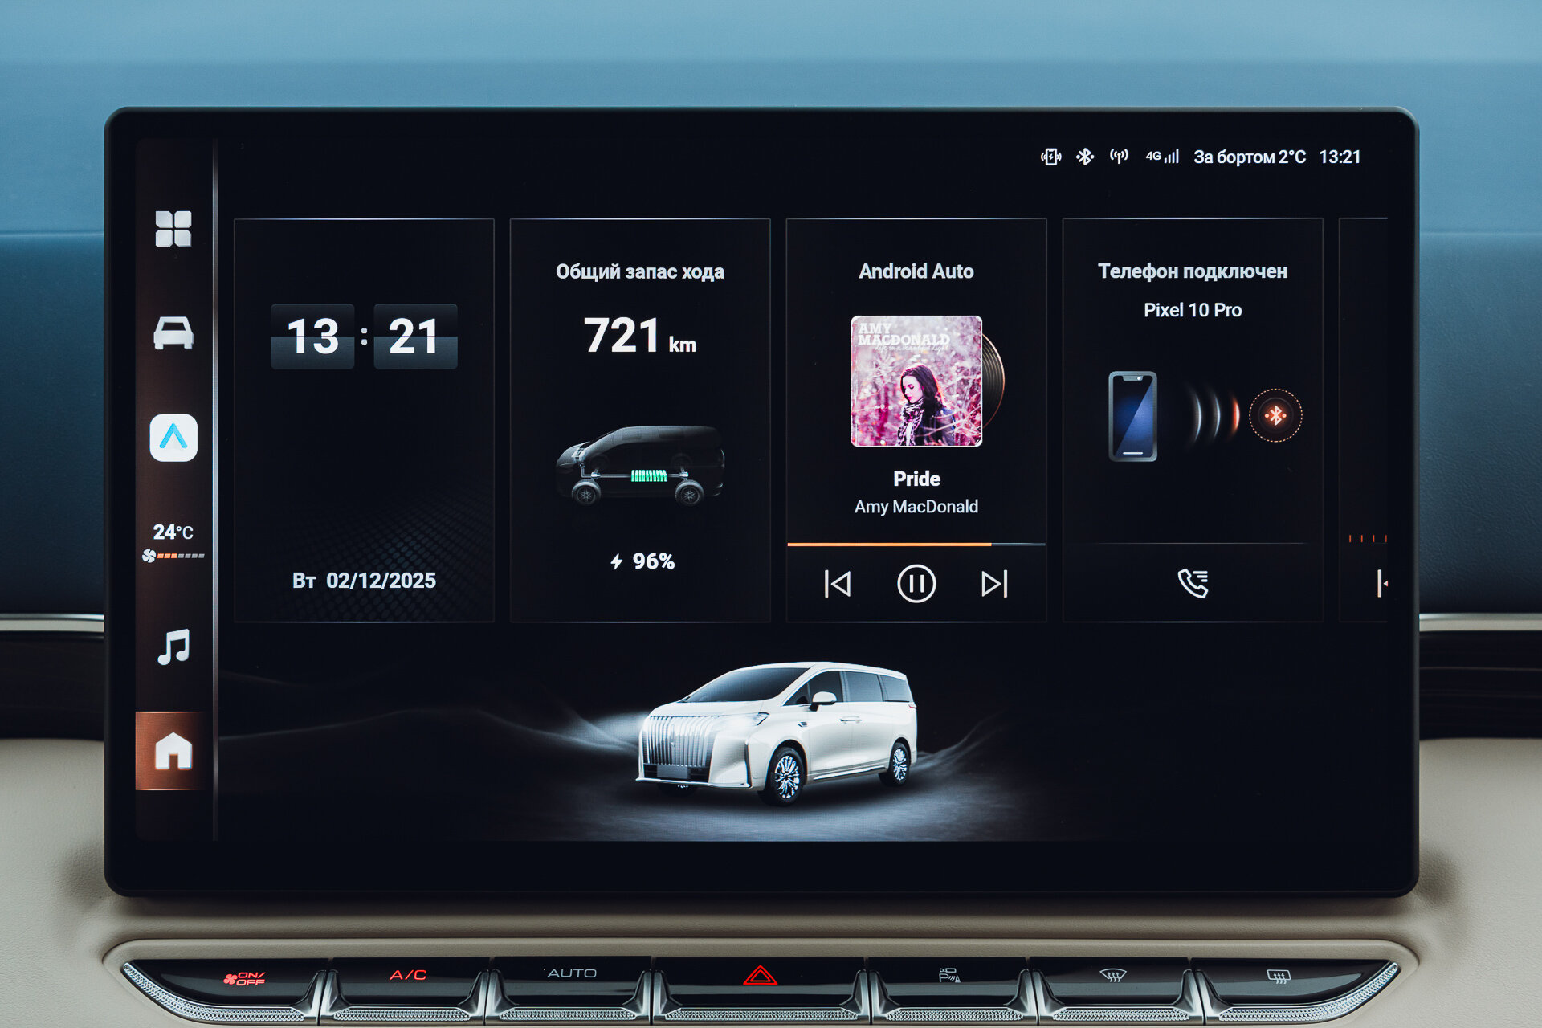Open the vehicle settings car icon
Image resolution: width=1542 pixels, height=1028 pixels.
[173, 332]
